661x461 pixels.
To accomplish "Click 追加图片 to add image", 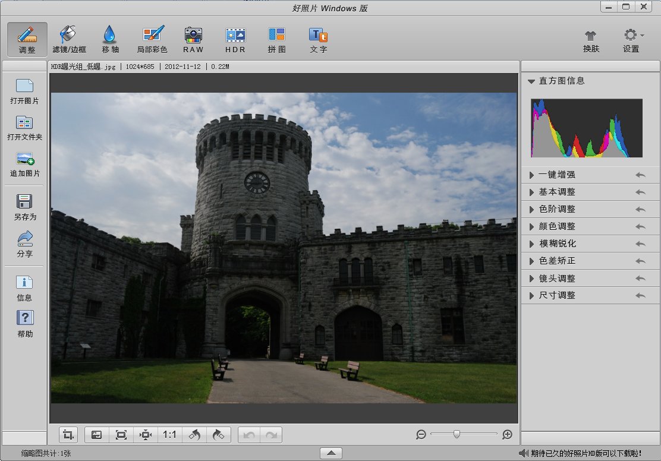I will (x=25, y=165).
